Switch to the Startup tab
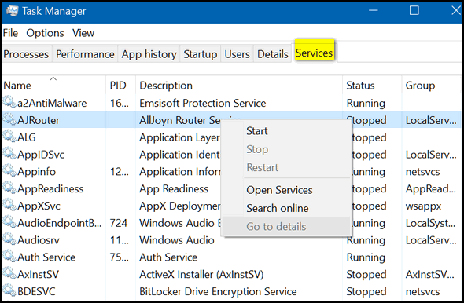Screen dimensions: 464x303 tap(200, 54)
